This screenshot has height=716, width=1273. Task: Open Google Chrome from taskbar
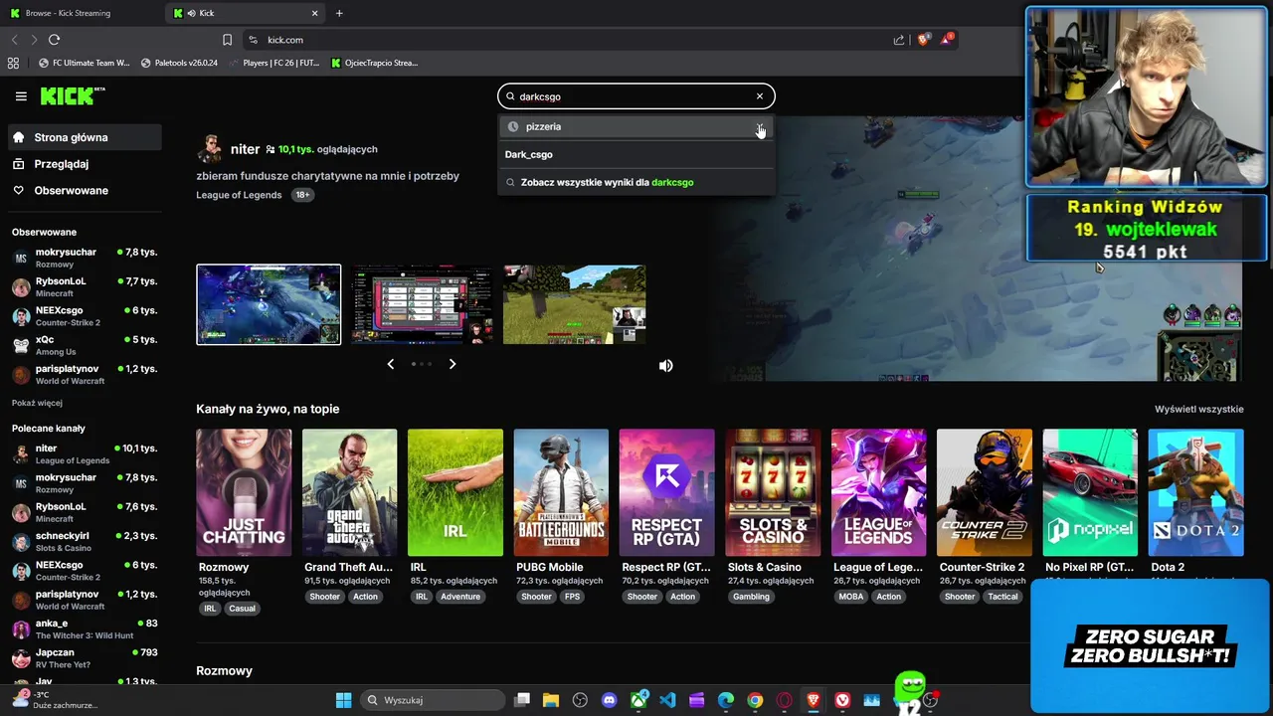coord(755,700)
